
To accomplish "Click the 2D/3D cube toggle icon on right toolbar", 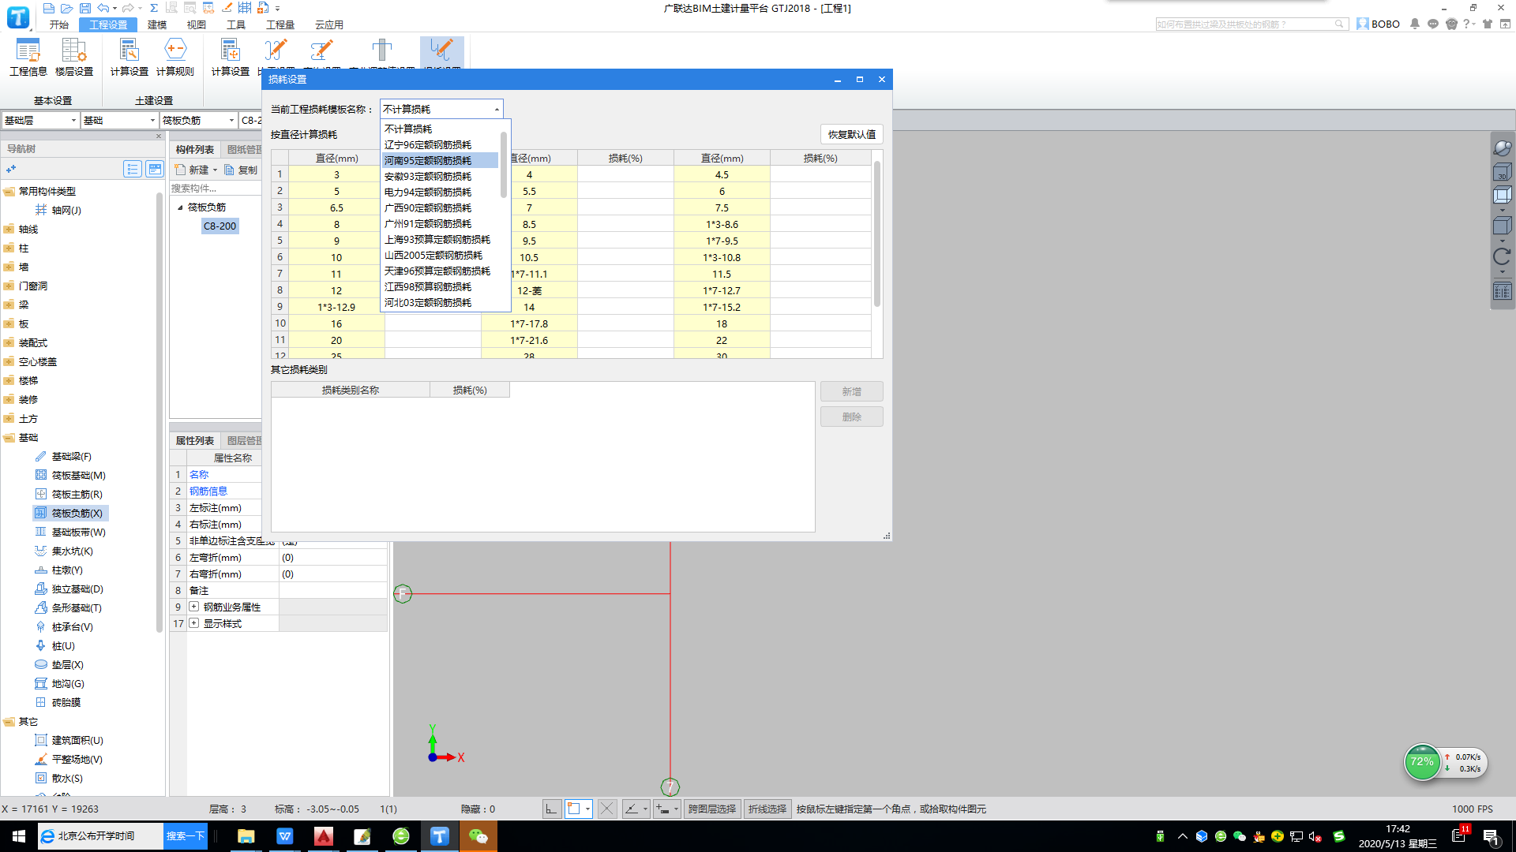I will point(1502,171).
